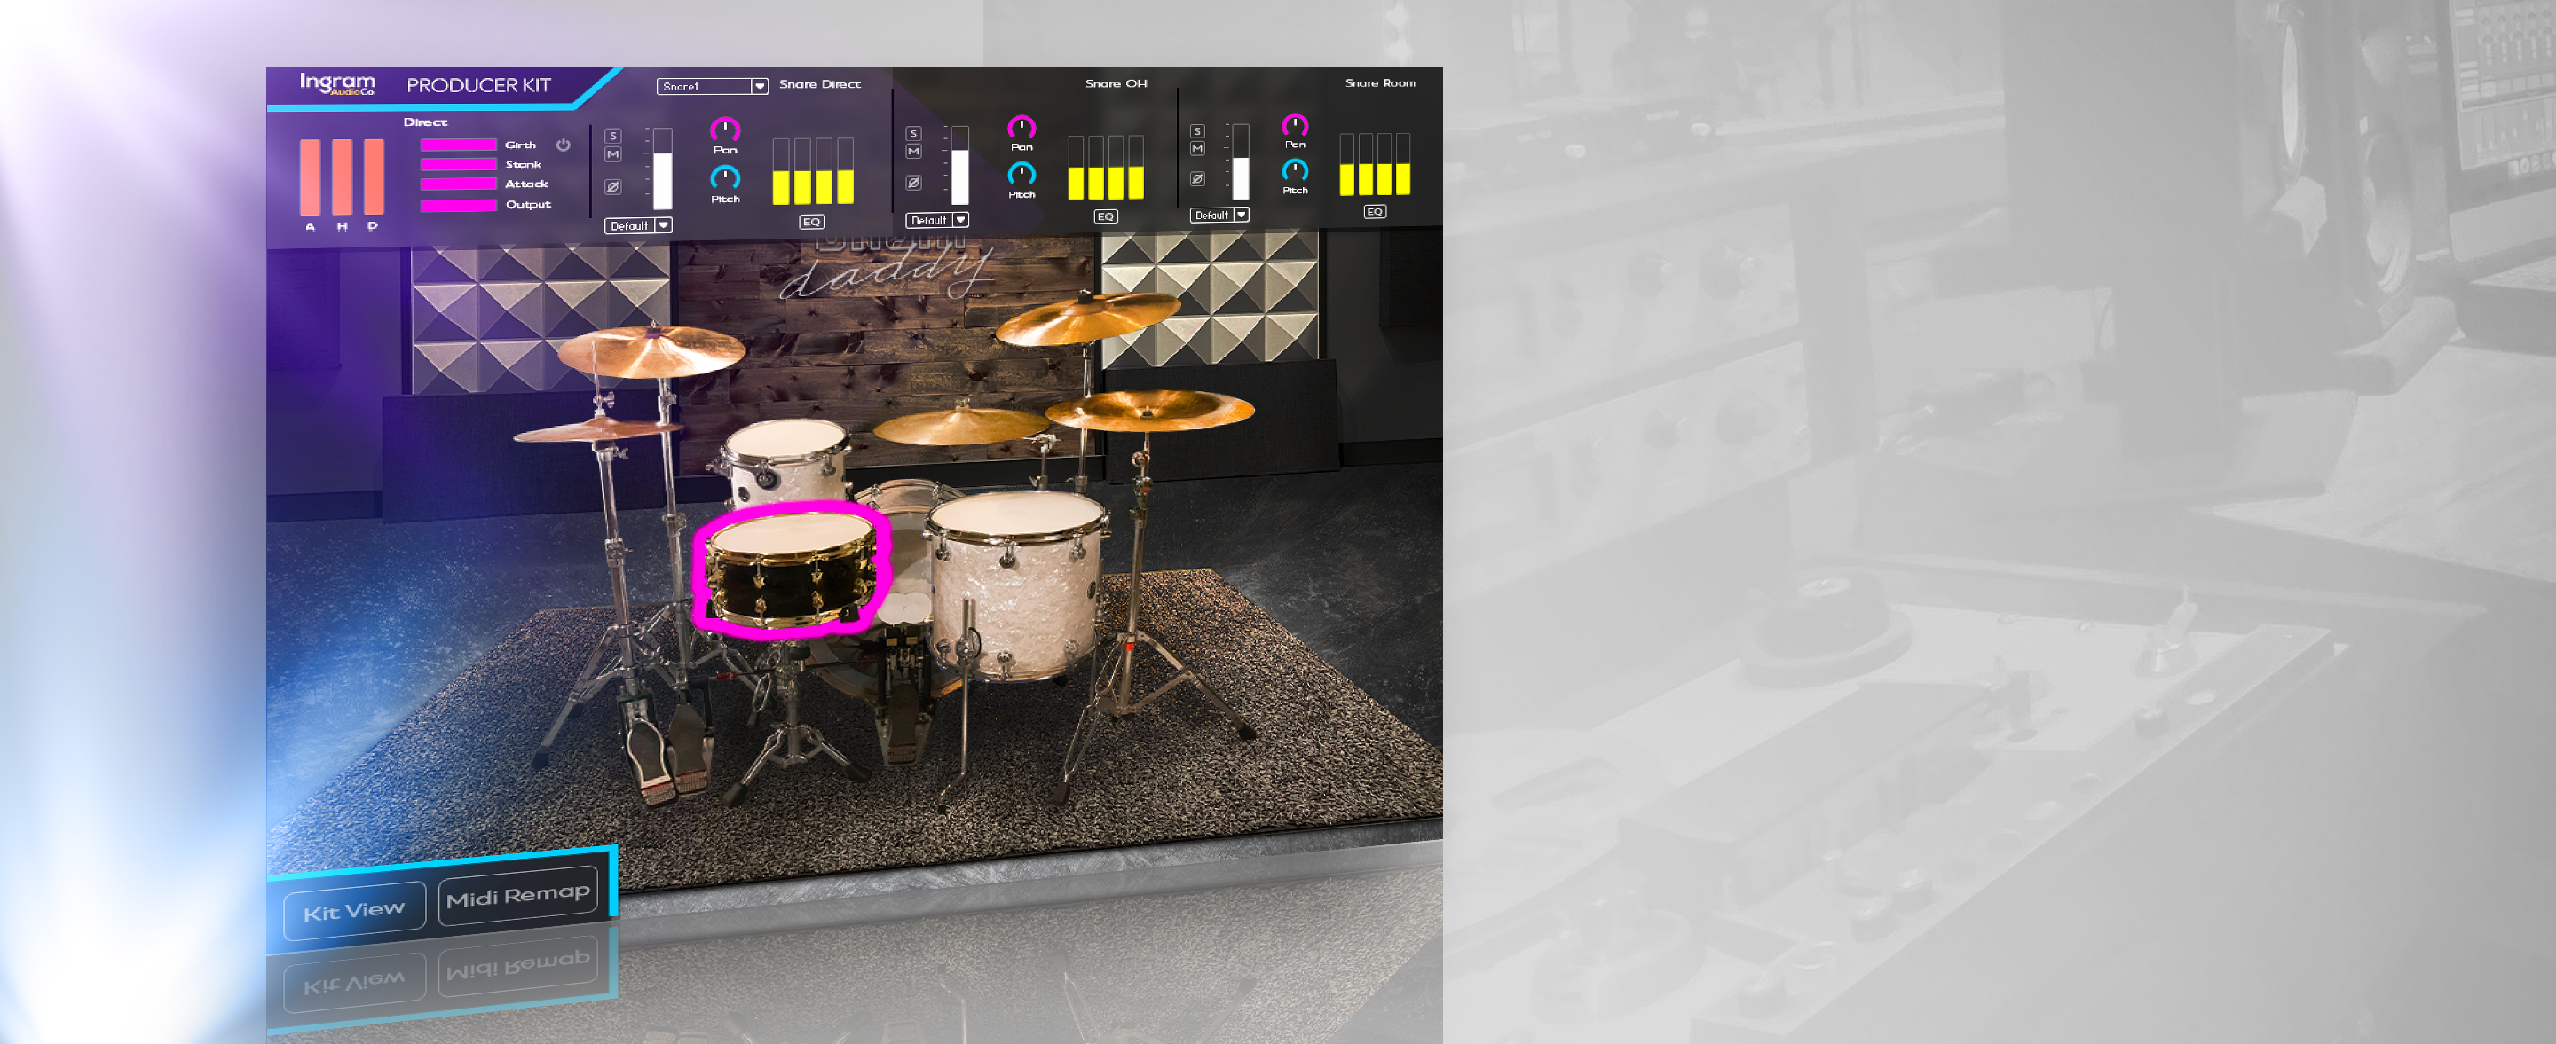Click the Snare Direct channel label
The width and height of the screenshot is (2556, 1044).
[x=819, y=84]
